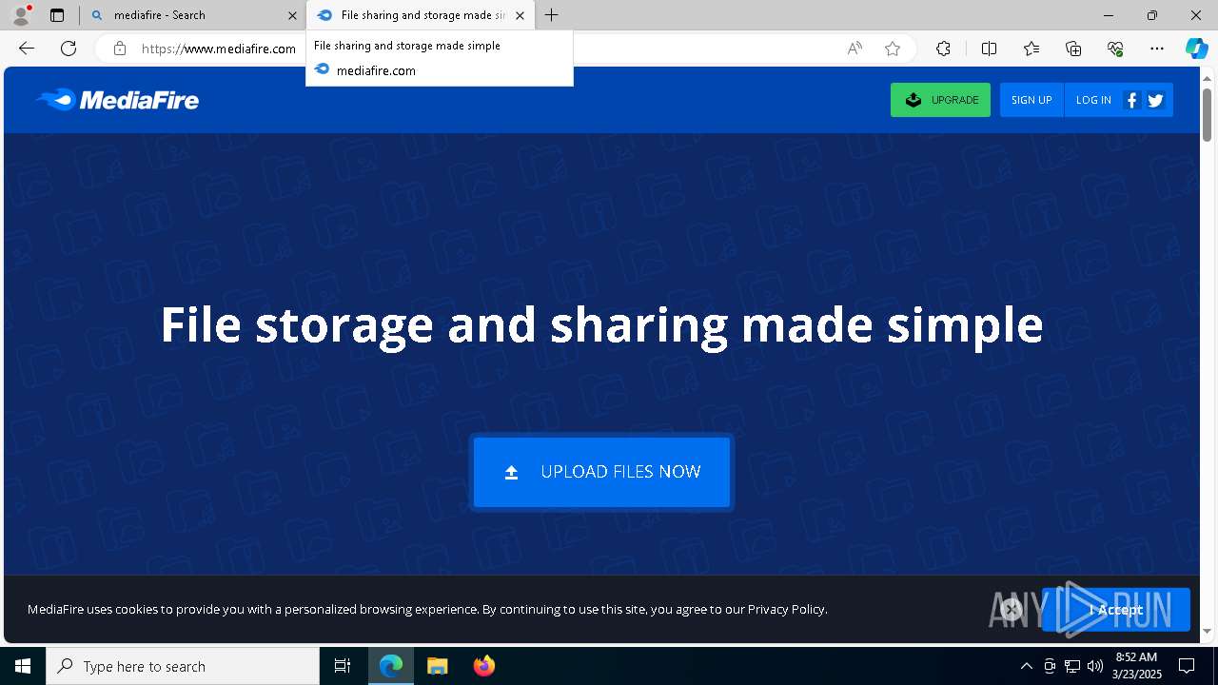Screen dimensions: 1218x685
Task: Open the network status icon
Action: [1072, 666]
